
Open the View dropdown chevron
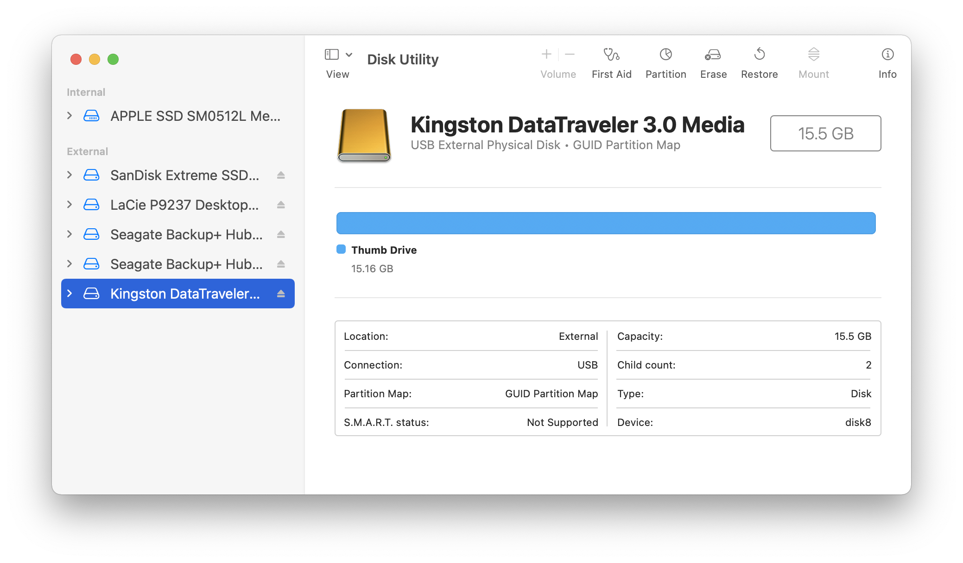click(349, 55)
